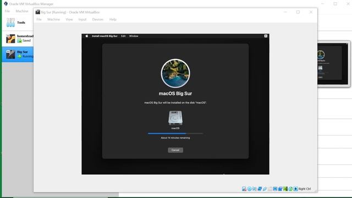Close the Big Sur VM window

311,12
